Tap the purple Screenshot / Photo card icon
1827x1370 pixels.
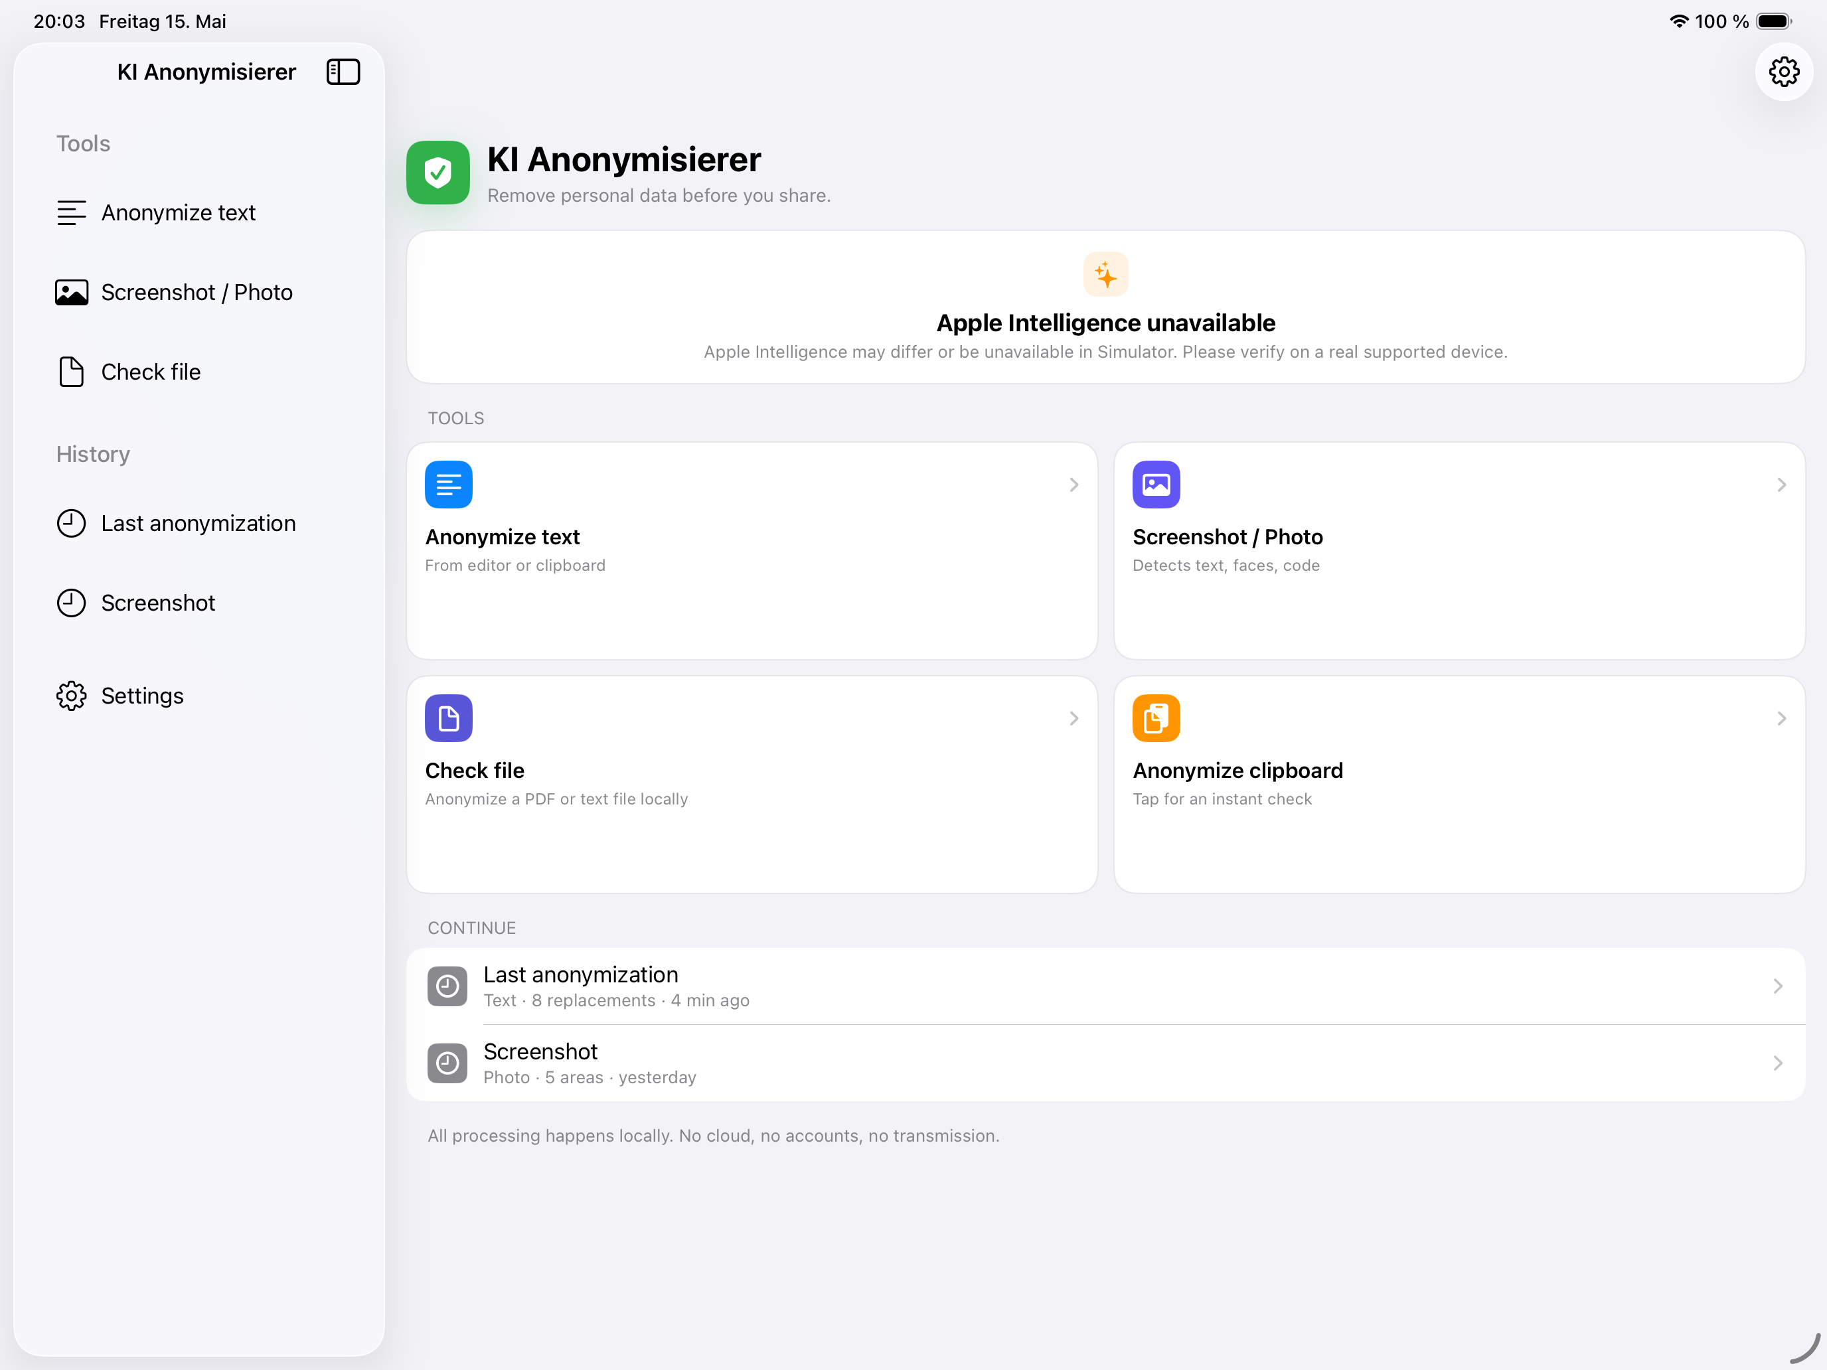pos(1156,485)
